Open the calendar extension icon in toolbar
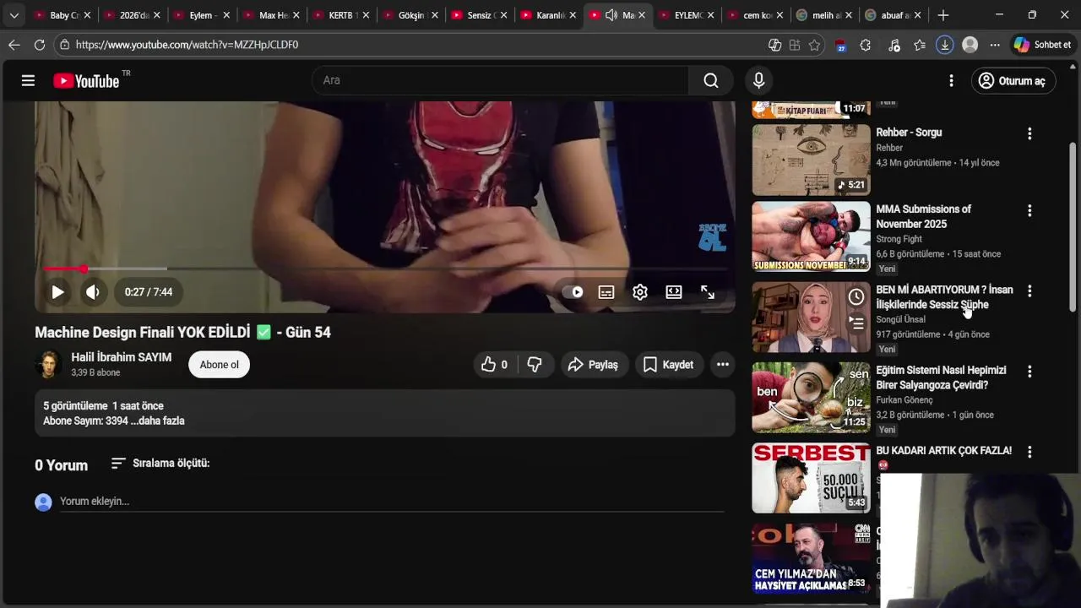This screenshot has width=1081, height=608. click(840, 46)
